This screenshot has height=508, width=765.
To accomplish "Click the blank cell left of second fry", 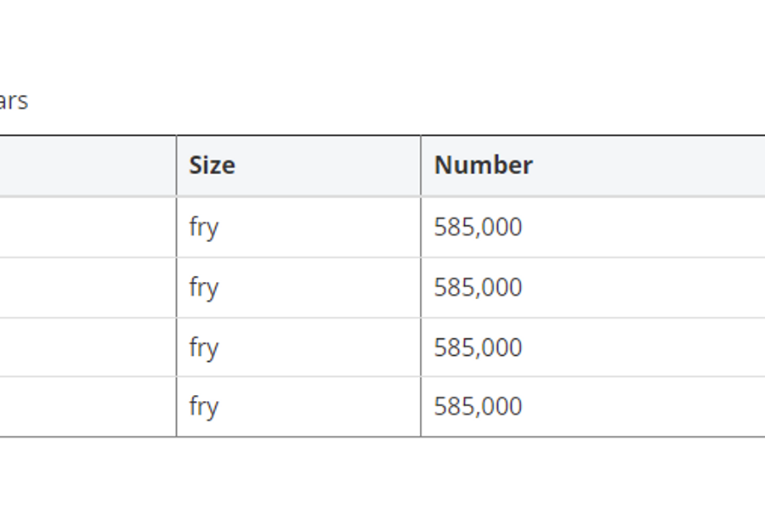I will [88, 288].
